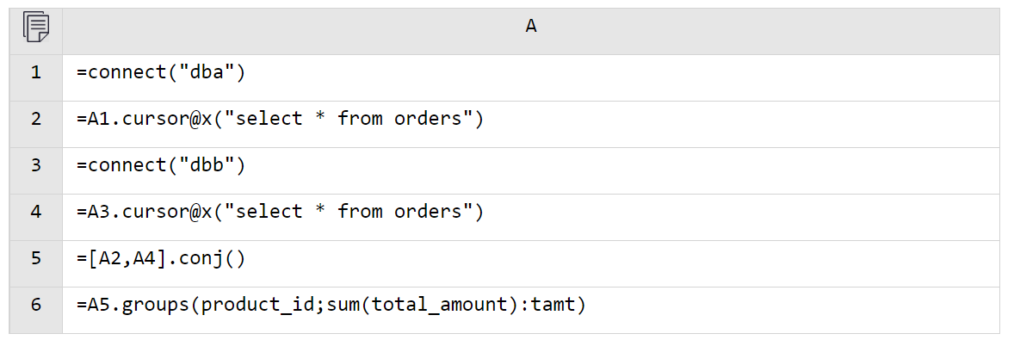The width and height of the screenshot is (1014, 340).
Task: Click cell containing =connect("dbb")
Action: coord(531,165)
